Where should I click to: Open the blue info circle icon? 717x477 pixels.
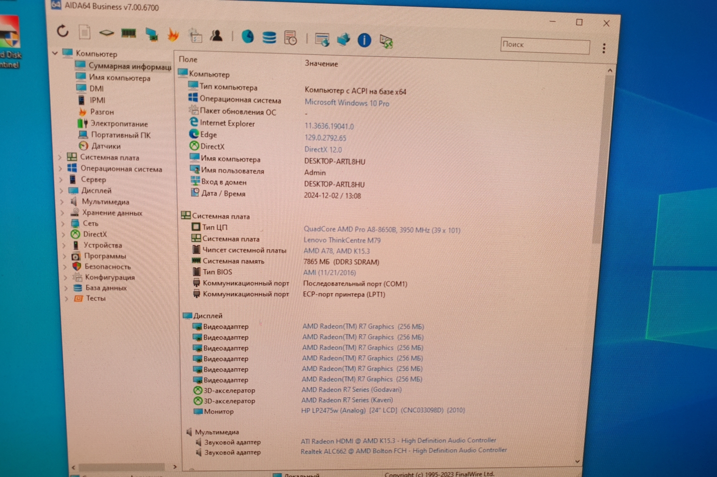click(364, 40)
